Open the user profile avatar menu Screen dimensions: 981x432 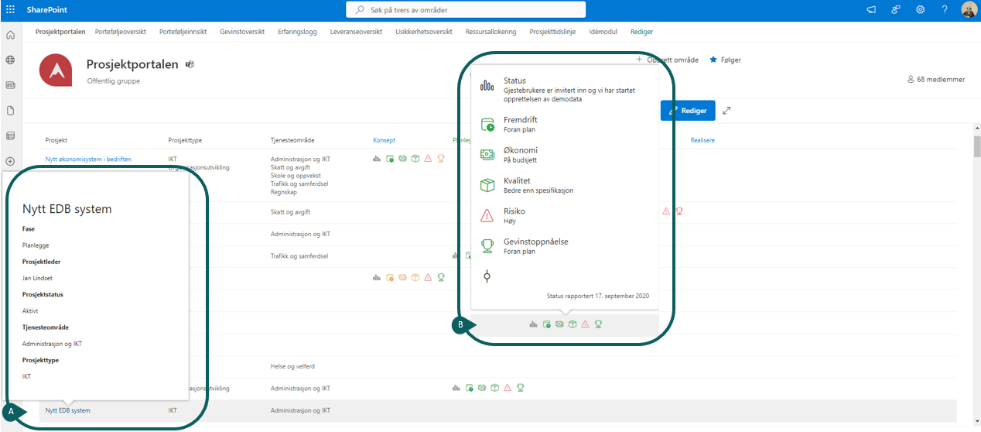969,9
